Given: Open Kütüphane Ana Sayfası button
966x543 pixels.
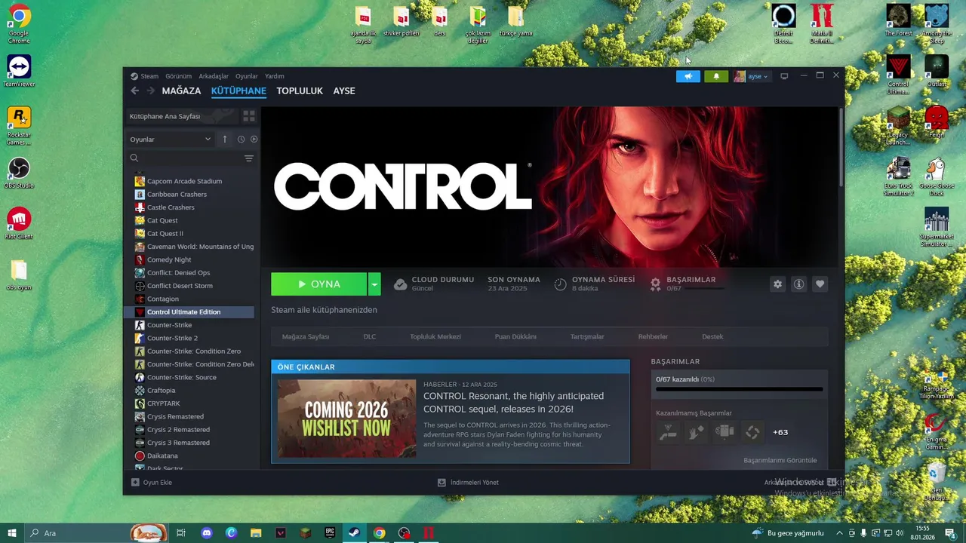Looking at the screenshot, I should click(181, 116).
